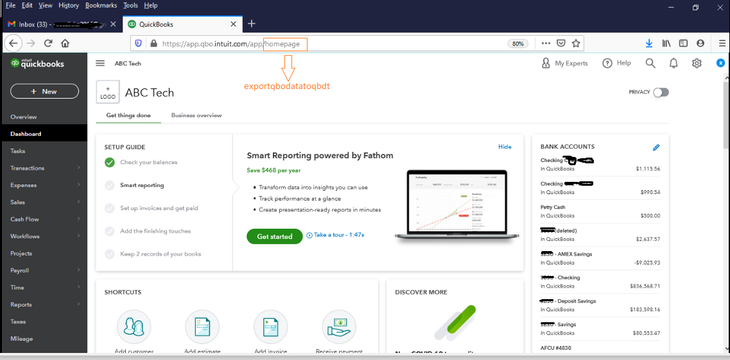This screenshot has width=730, height=360.
Task: Select the Get things done tab
Action: [x=128, y=115]
